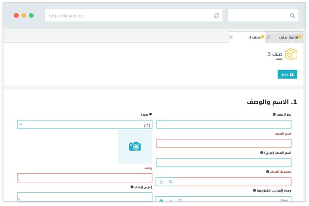Open the إختر image dropdown
Screen dimensions: 309x206
[x=84, y=124]
